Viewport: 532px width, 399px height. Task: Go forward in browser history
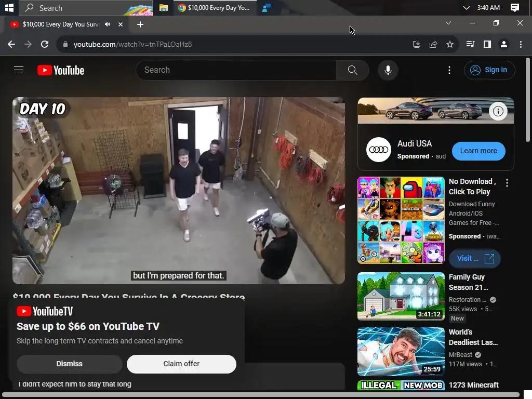(x=28, y=45)
